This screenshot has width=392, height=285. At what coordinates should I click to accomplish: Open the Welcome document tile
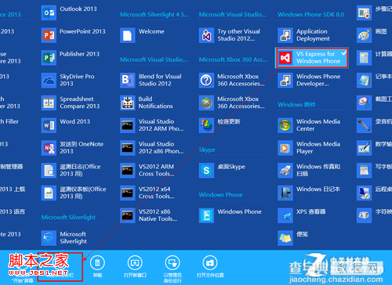coord(142,35)
